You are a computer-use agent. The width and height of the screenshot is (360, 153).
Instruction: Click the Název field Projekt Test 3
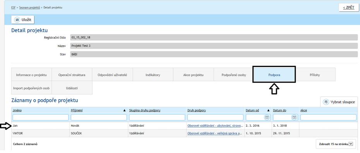coord(214,46)
